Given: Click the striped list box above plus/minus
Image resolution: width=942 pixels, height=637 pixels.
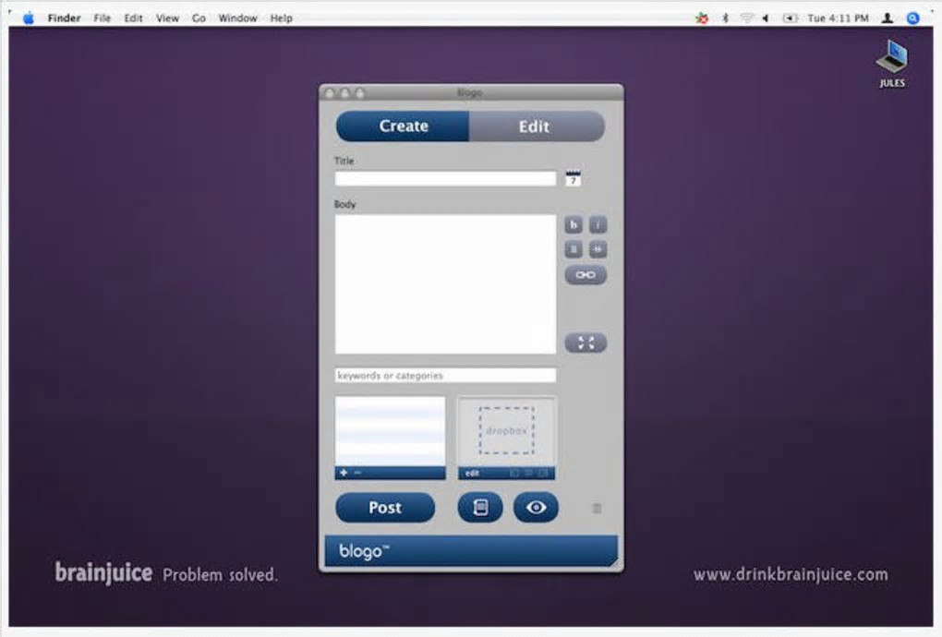Looking at the screenshot, I should coord(390,431).
